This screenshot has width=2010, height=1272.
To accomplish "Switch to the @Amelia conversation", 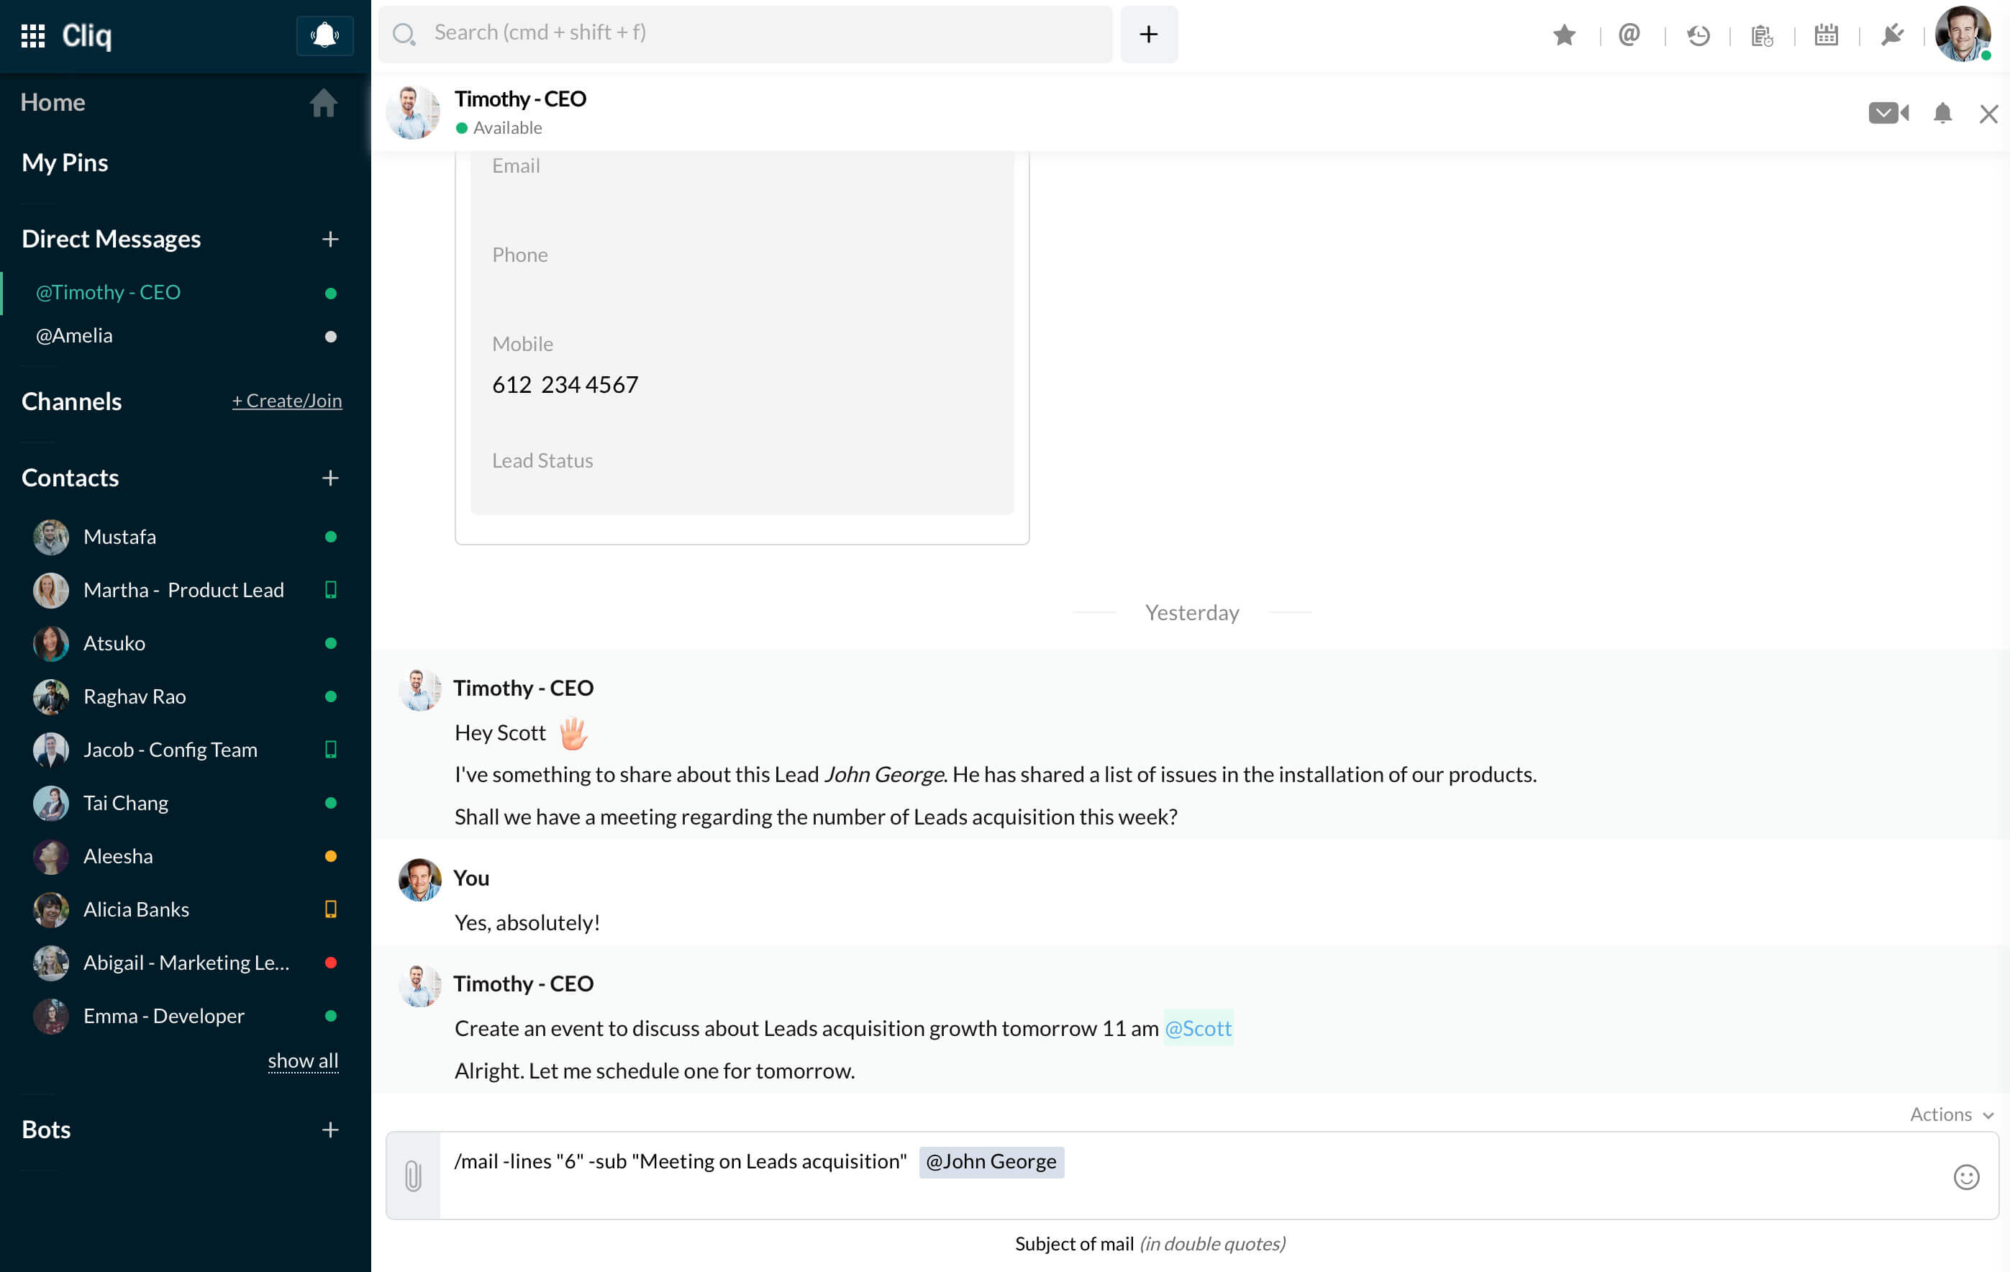I will (73, 335).
